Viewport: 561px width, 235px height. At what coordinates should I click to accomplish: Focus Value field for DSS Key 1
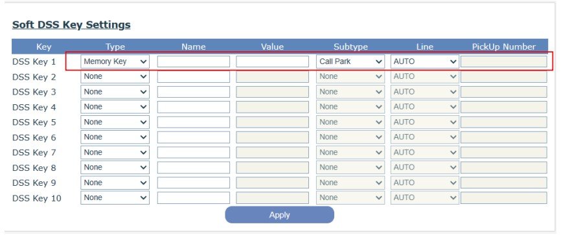pos(272,62)
